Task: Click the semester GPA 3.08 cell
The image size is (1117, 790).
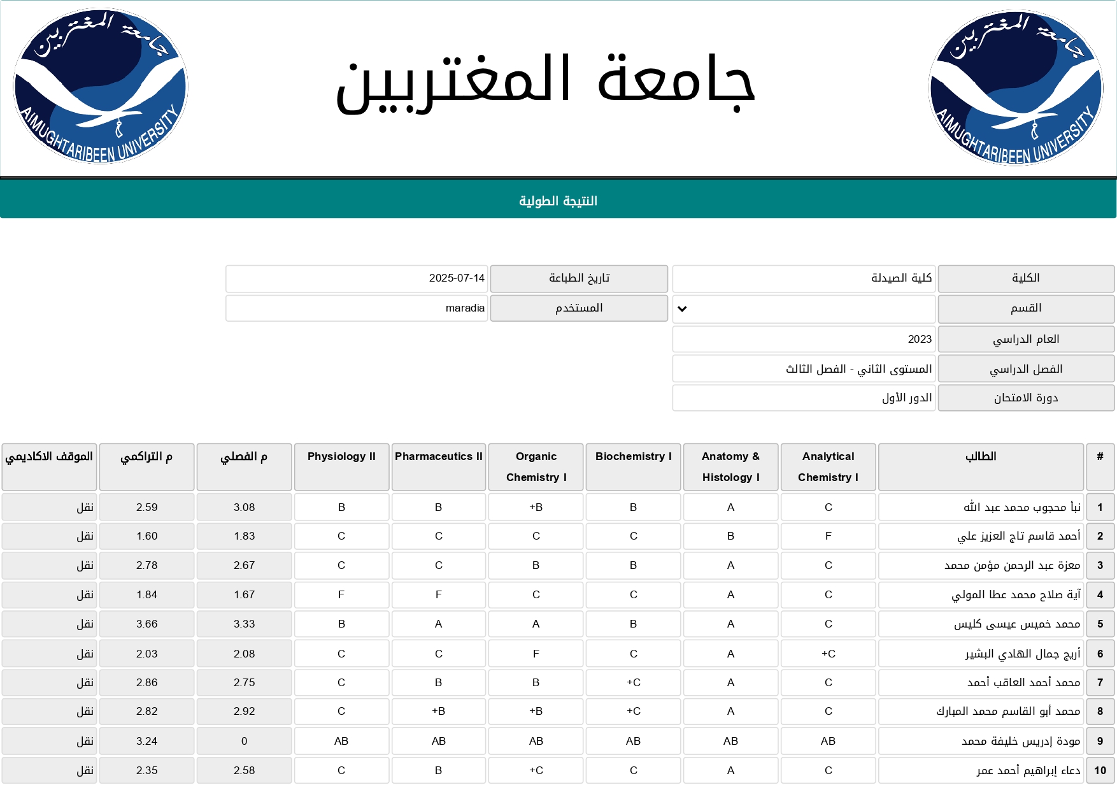Action: [244, 507]
